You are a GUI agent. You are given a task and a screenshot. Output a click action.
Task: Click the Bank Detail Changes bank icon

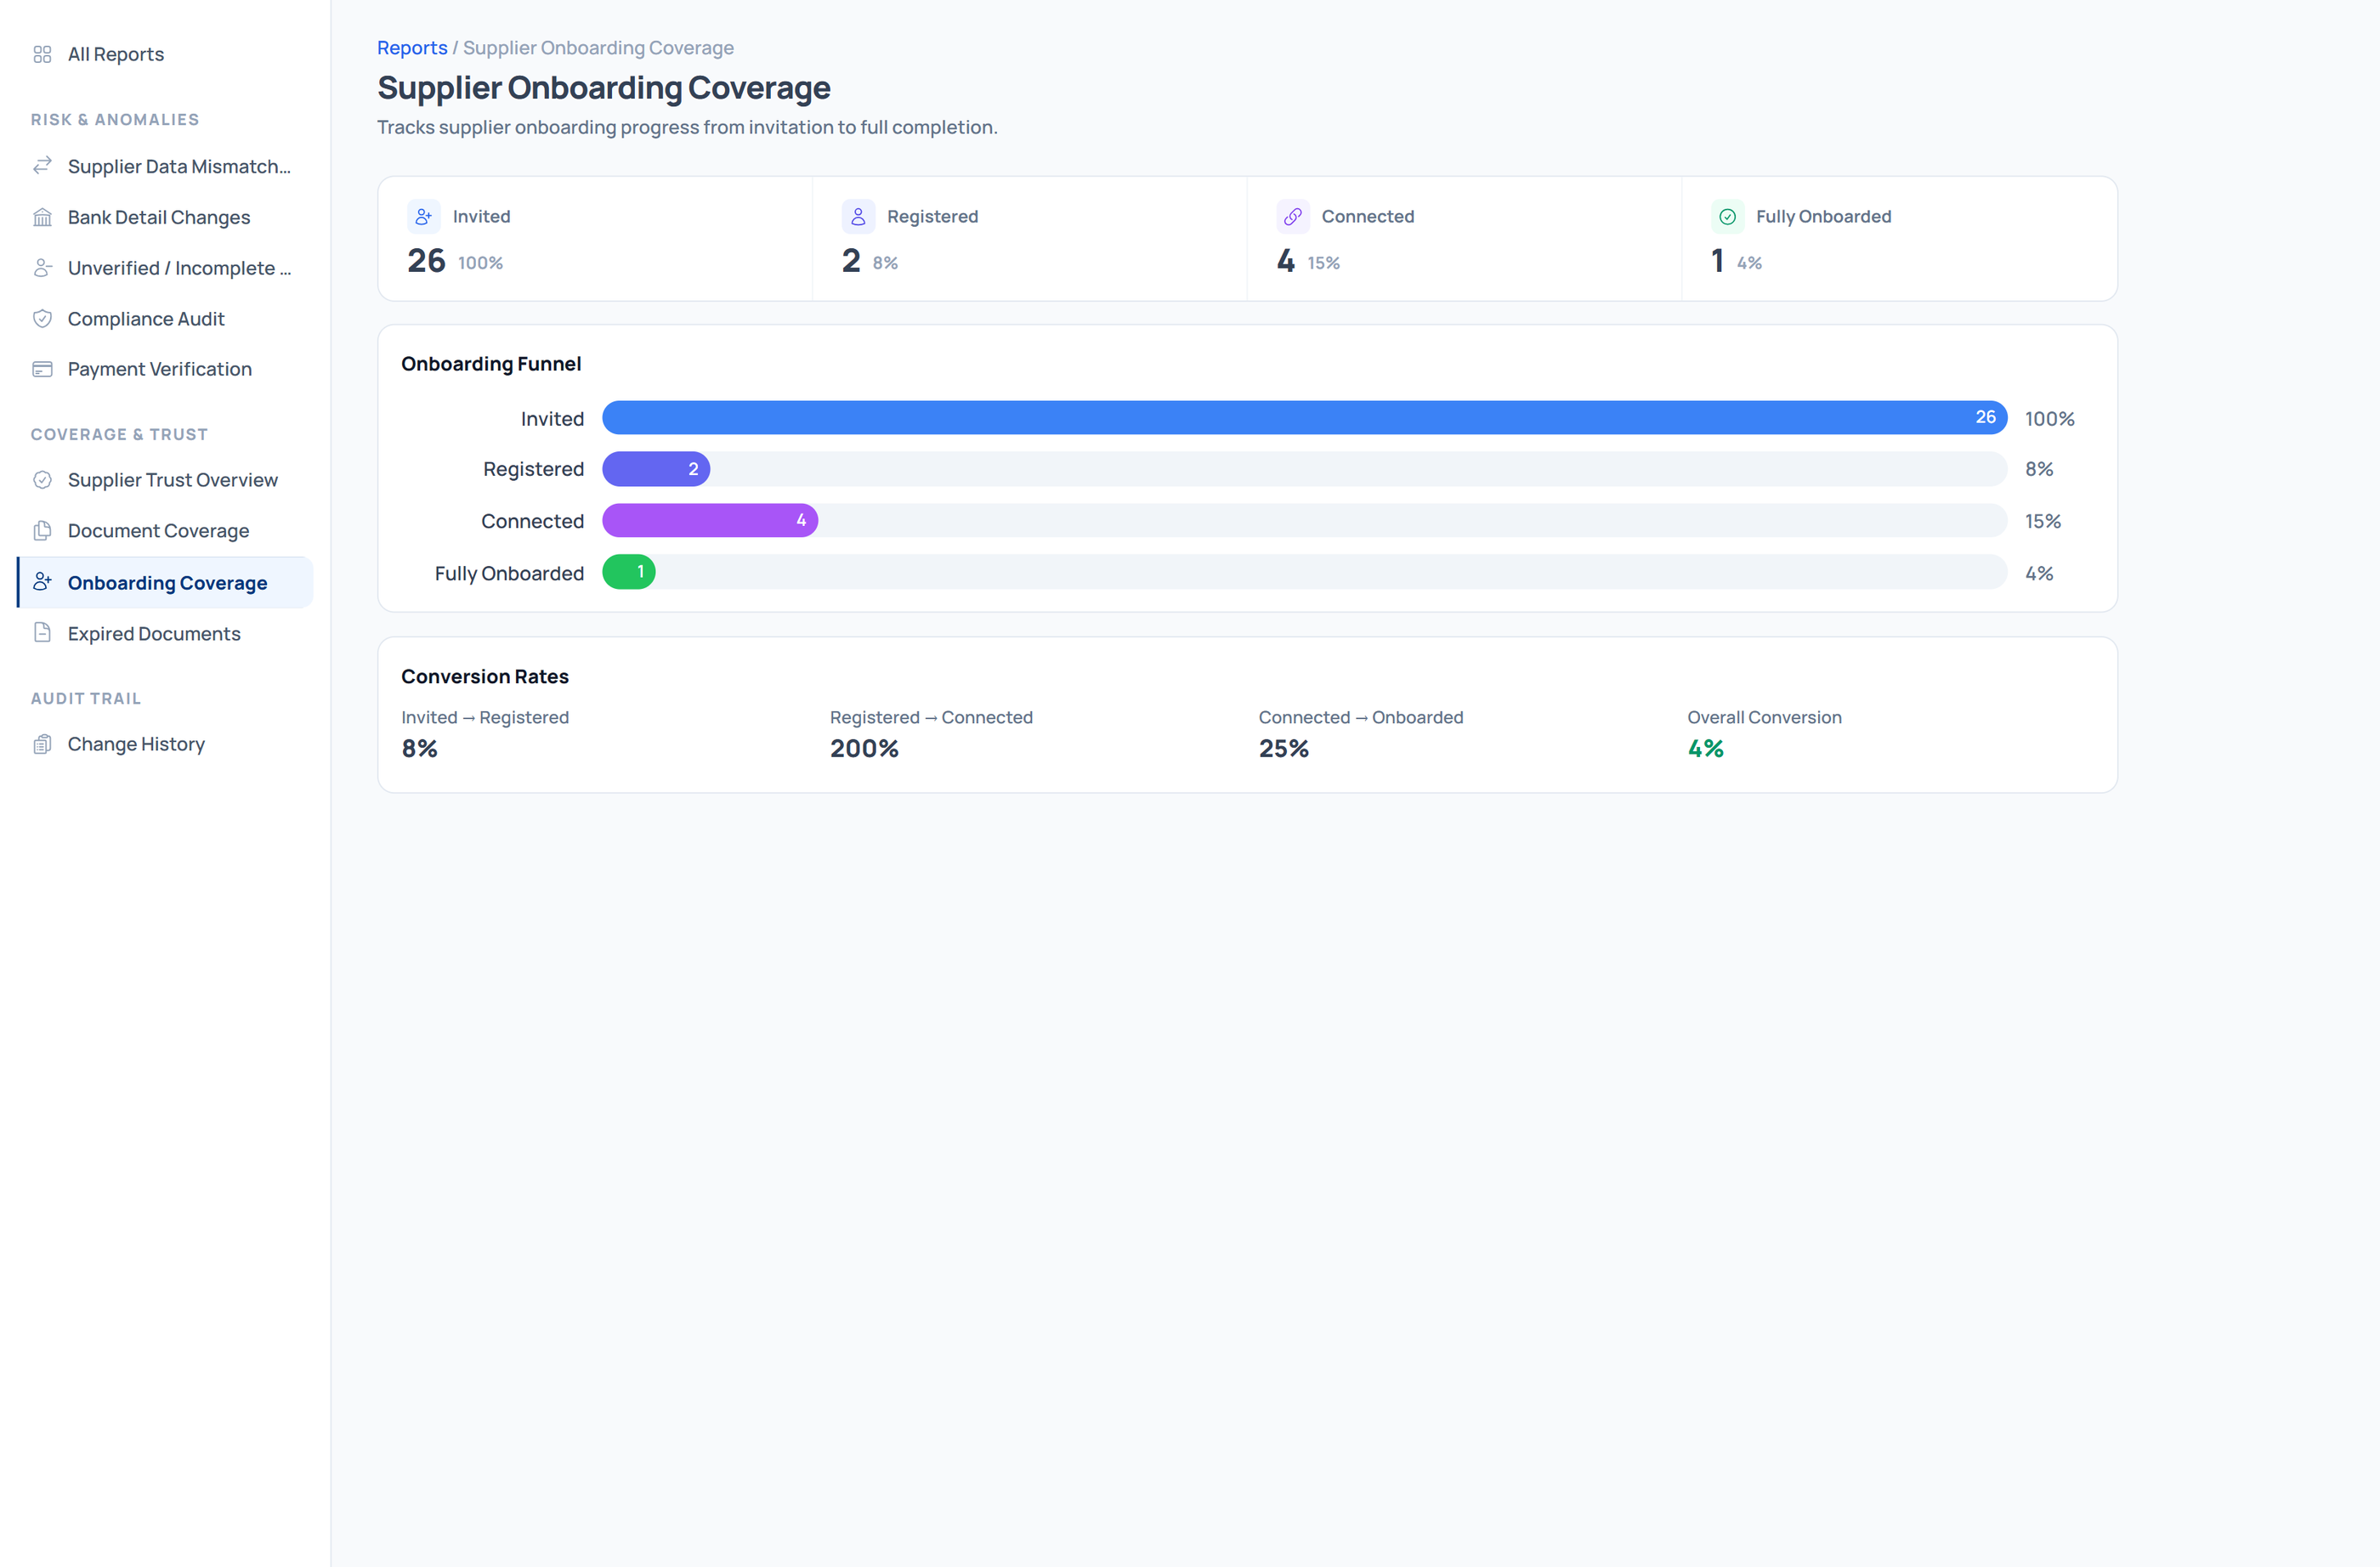[x=42, y=217]
